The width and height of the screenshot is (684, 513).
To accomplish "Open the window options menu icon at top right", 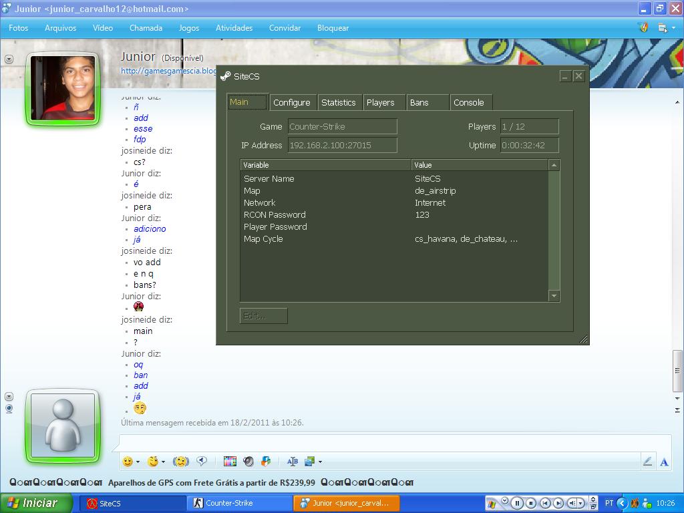I will coord(663,28).
